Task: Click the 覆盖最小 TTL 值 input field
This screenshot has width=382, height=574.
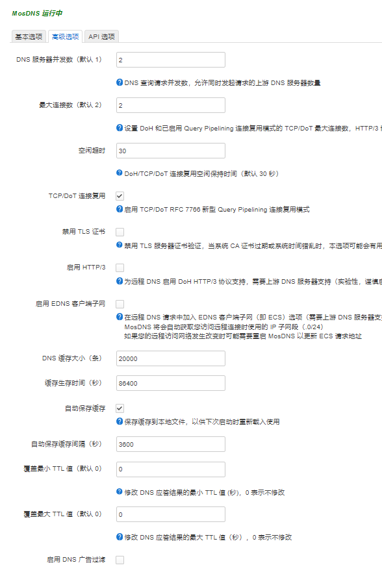Action: (x=171, y=469)
